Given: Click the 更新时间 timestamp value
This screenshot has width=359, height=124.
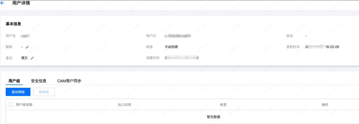Looking at the screenshot, I should coord(322,47).
